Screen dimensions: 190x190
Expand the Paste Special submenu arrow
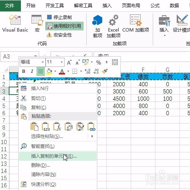(92, 136)
